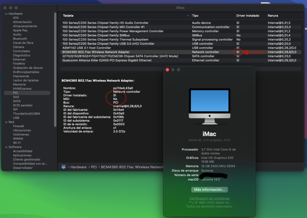Viewport: 307px width, 218px height.
Task: Click Más información button
Action: tap(209, 190)
